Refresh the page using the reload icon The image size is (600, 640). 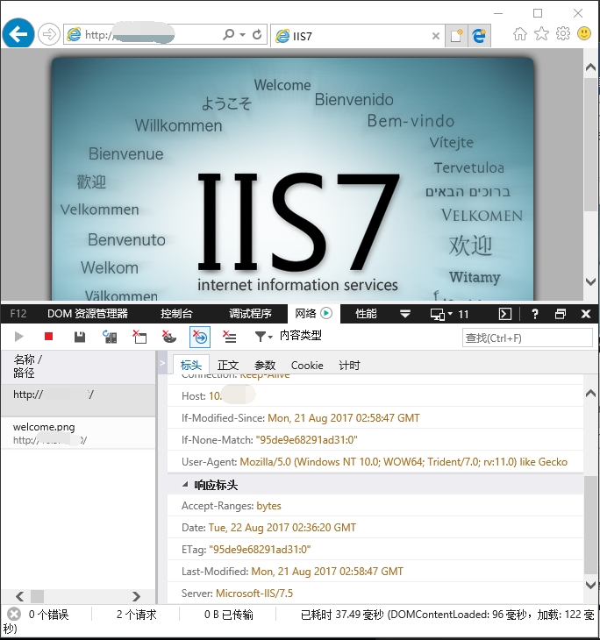257,34
